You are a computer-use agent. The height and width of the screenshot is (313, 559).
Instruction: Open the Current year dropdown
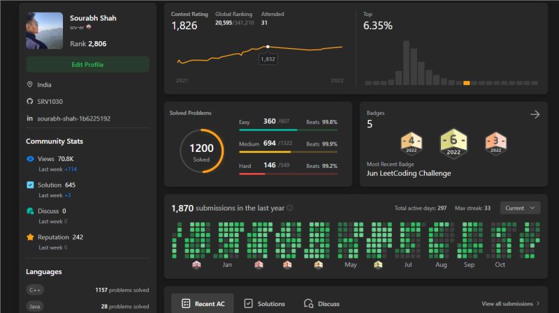pos(520,208)
